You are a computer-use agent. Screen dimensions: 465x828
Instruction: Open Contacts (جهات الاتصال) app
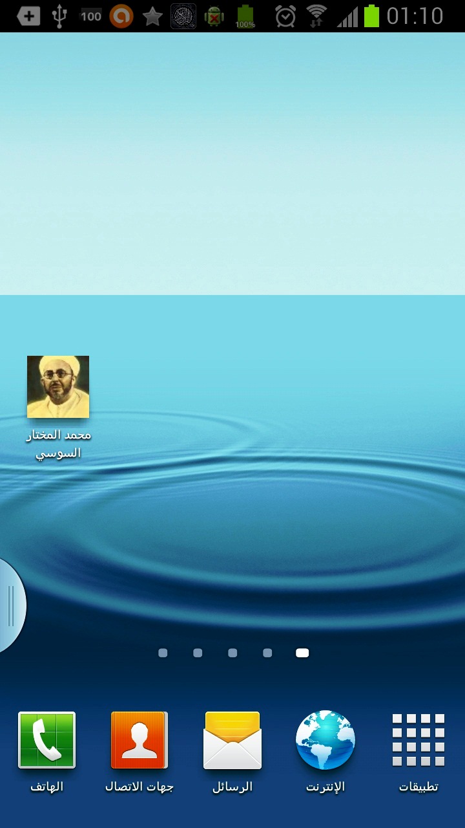click(x=139, y=741)
